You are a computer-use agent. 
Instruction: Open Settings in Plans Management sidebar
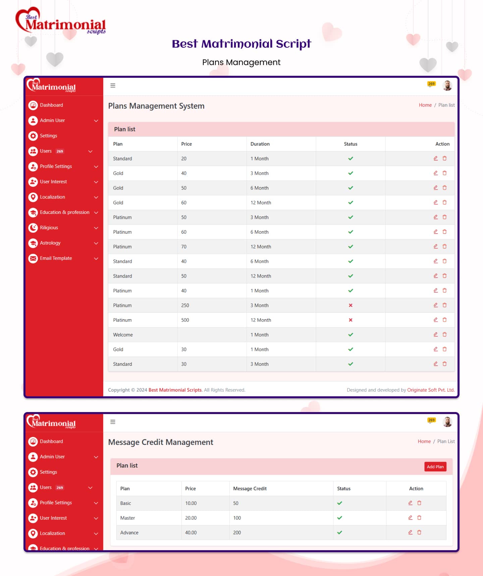pos(48,136)
